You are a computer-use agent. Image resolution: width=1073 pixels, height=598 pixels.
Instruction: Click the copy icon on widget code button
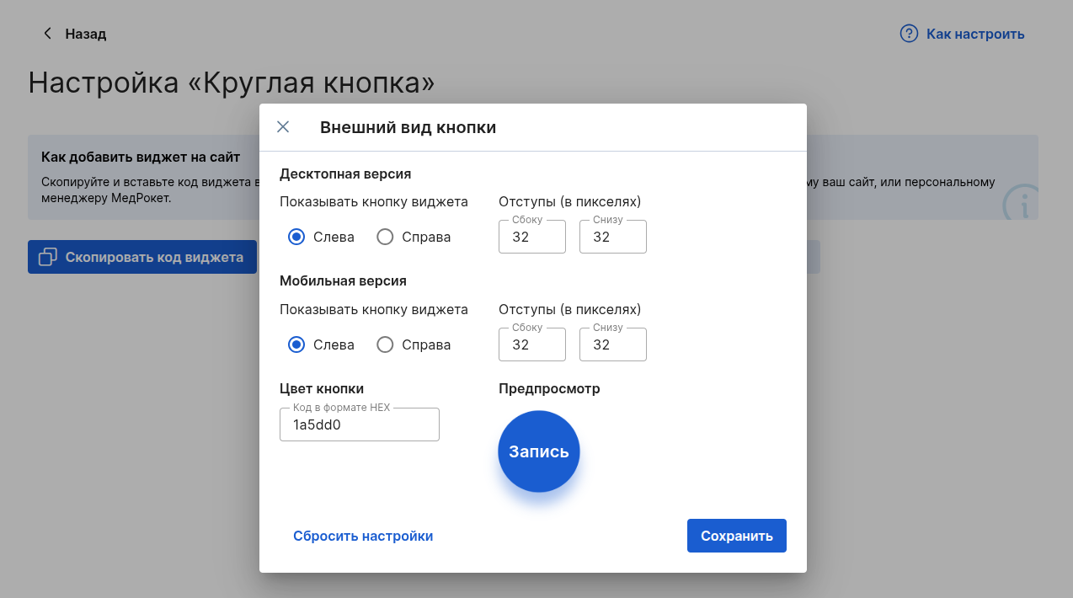coord(48,257)
